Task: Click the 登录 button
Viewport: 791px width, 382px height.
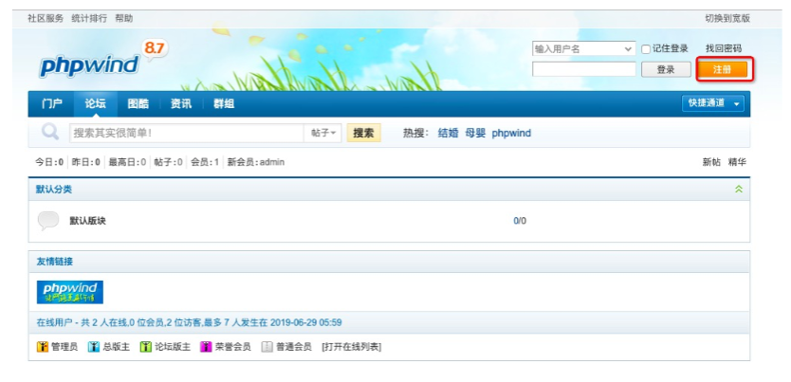Action: tap(666, 69)
